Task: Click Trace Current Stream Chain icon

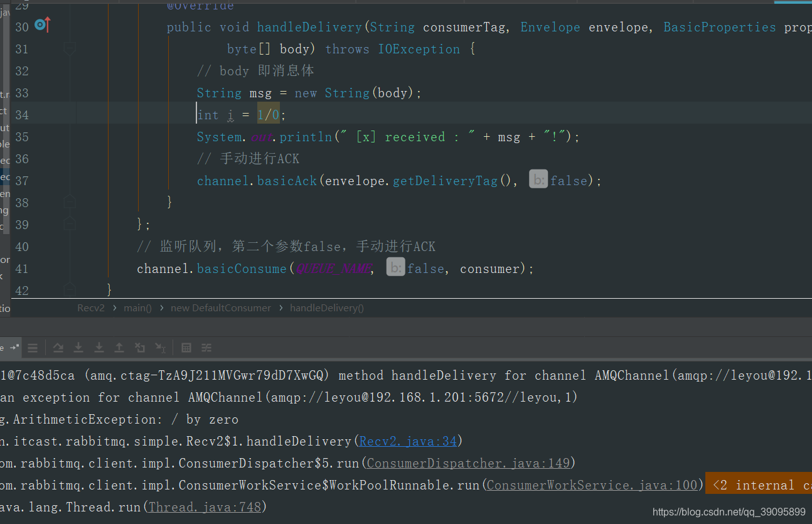Action: [x=206, y=348]
